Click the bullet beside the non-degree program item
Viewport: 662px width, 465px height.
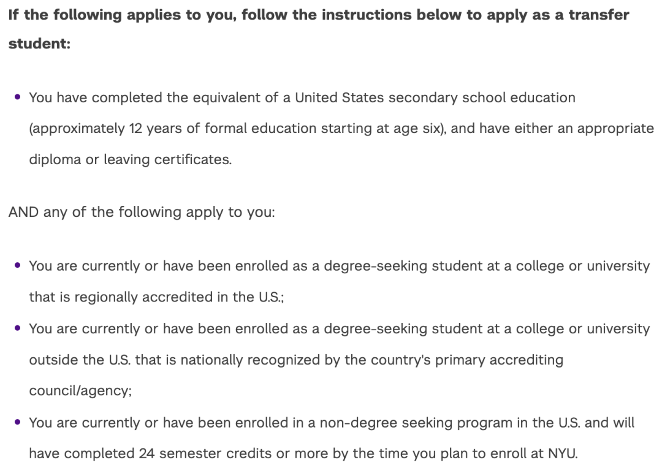point(17,422)
